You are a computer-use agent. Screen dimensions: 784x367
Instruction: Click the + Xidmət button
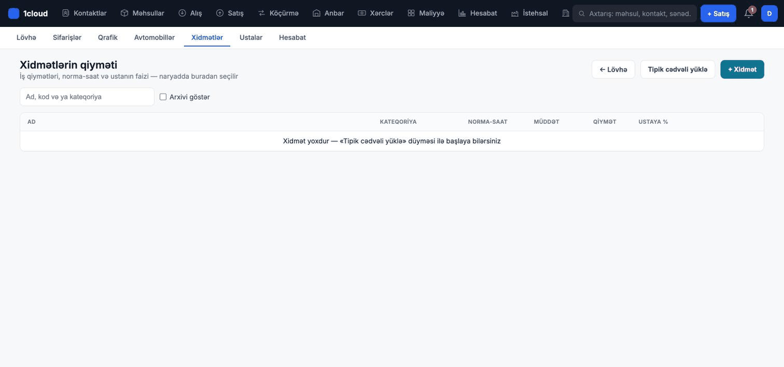[742, 69]
